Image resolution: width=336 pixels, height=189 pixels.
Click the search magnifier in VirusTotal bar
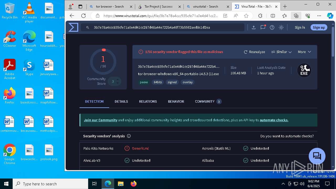tap(87, 27)
